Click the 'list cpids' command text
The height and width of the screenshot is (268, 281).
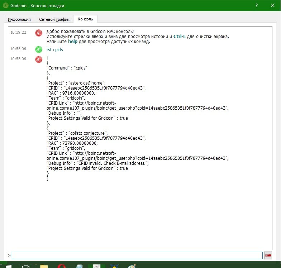pos(55,50)
